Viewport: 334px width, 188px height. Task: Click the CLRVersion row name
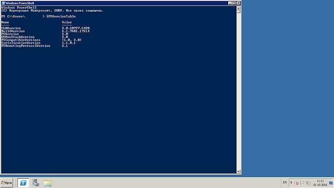click(x=11, y=28)
